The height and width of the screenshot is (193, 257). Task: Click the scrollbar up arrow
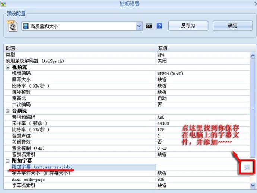(x=253, y=55)
